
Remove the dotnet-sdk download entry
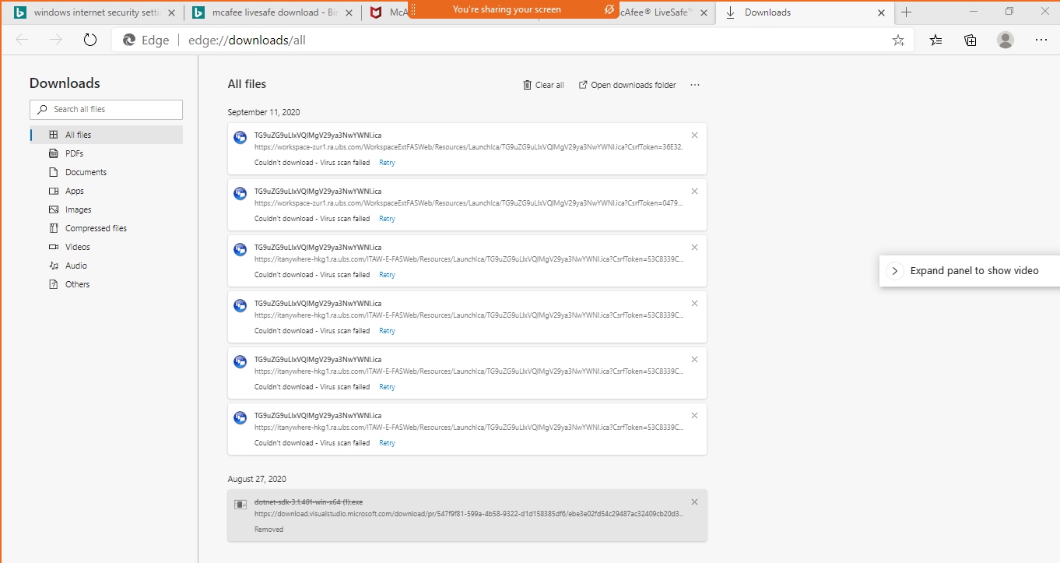pos(694,502)
